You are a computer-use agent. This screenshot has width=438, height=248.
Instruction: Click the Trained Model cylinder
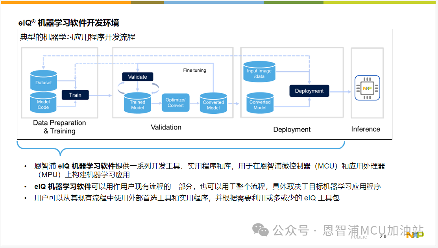click(x=137, y=103)
